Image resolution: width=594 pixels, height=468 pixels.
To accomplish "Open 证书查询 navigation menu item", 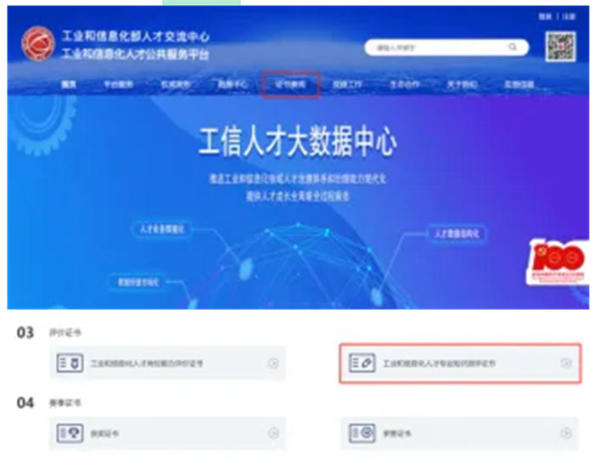I will 290,84.
